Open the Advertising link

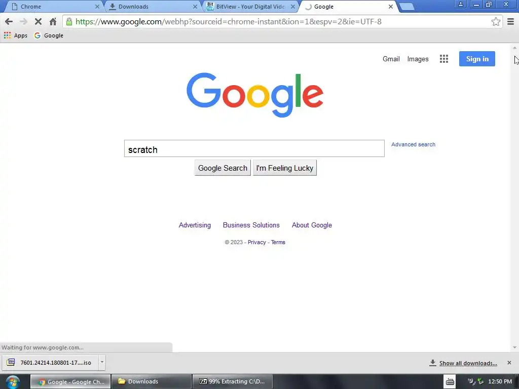click(x=195, y=225)
